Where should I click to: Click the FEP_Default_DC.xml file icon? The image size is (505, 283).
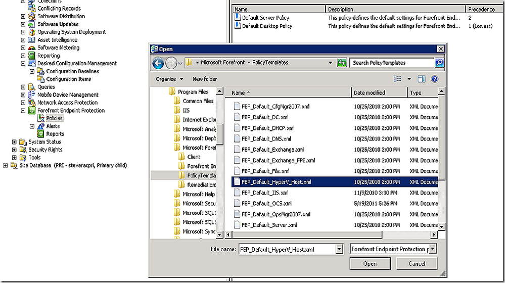pyautogui.click(x=237, y=117)
